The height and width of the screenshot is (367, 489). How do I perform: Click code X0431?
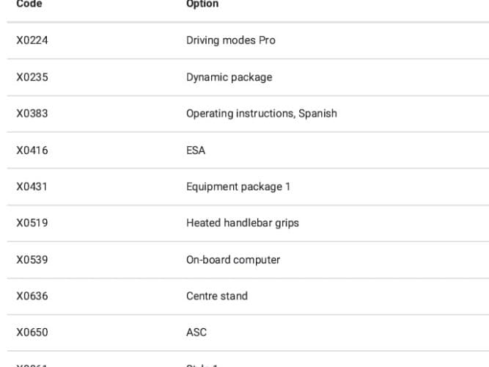click(32, 186)
